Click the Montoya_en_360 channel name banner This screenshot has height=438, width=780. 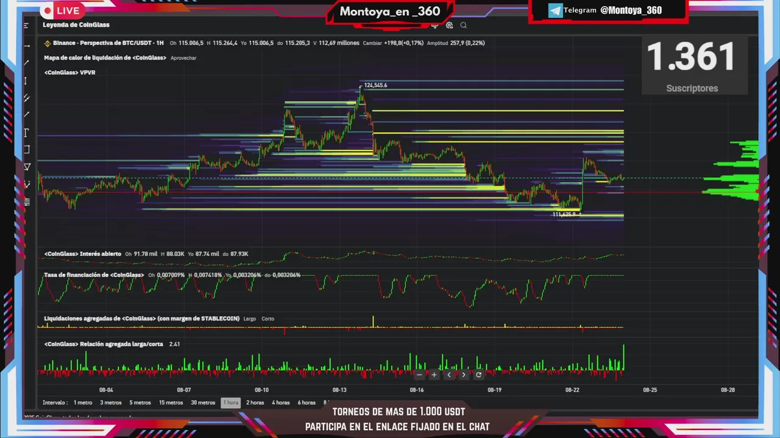coord(390,12)
